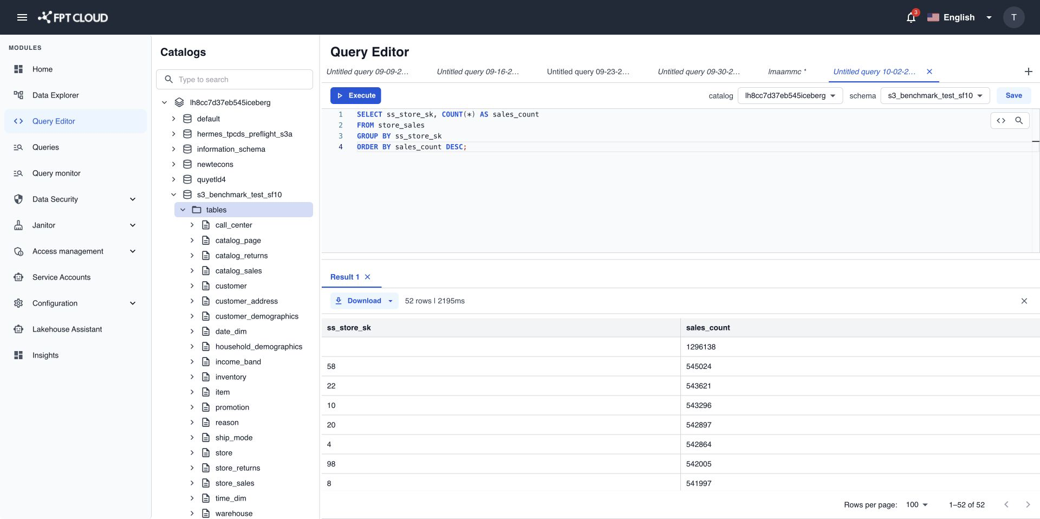Viewport: 1040px width, 519px height.
Task: Click the Queries icon in sidebar
Action: click(18, 147)
